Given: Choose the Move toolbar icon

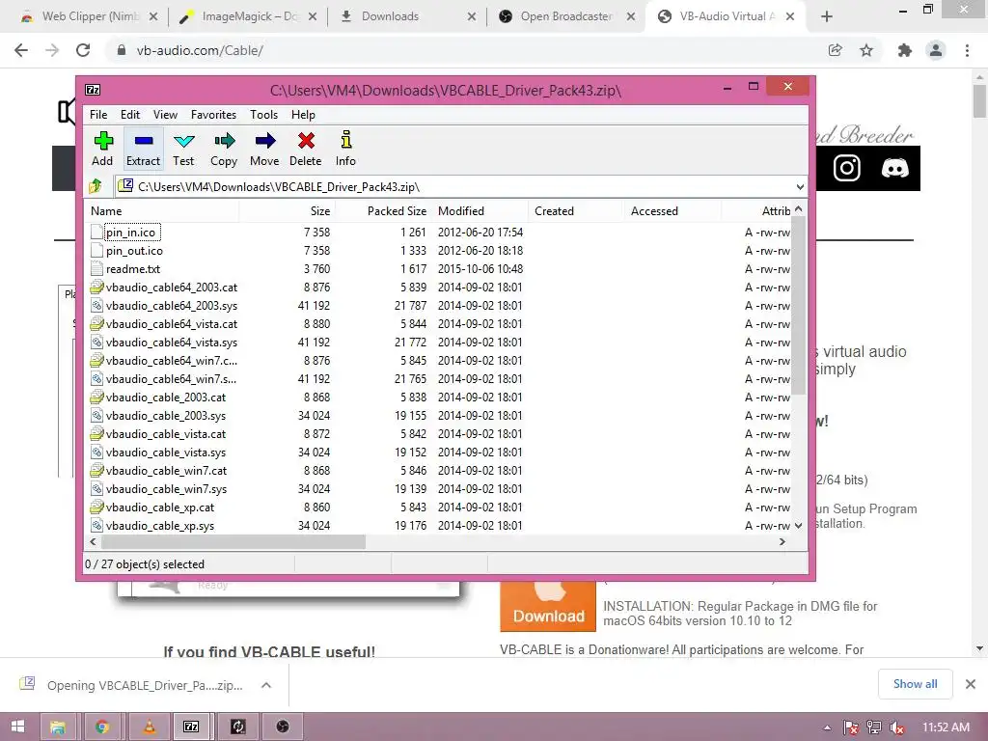Looking at the screenshot, I should click(264, 149).
